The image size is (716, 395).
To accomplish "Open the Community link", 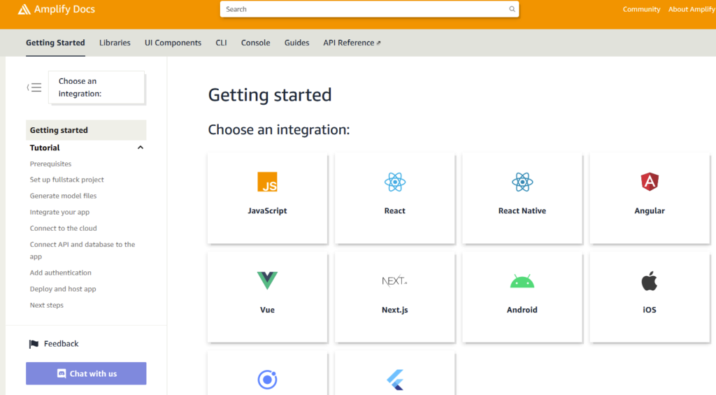I will [642, 9].
